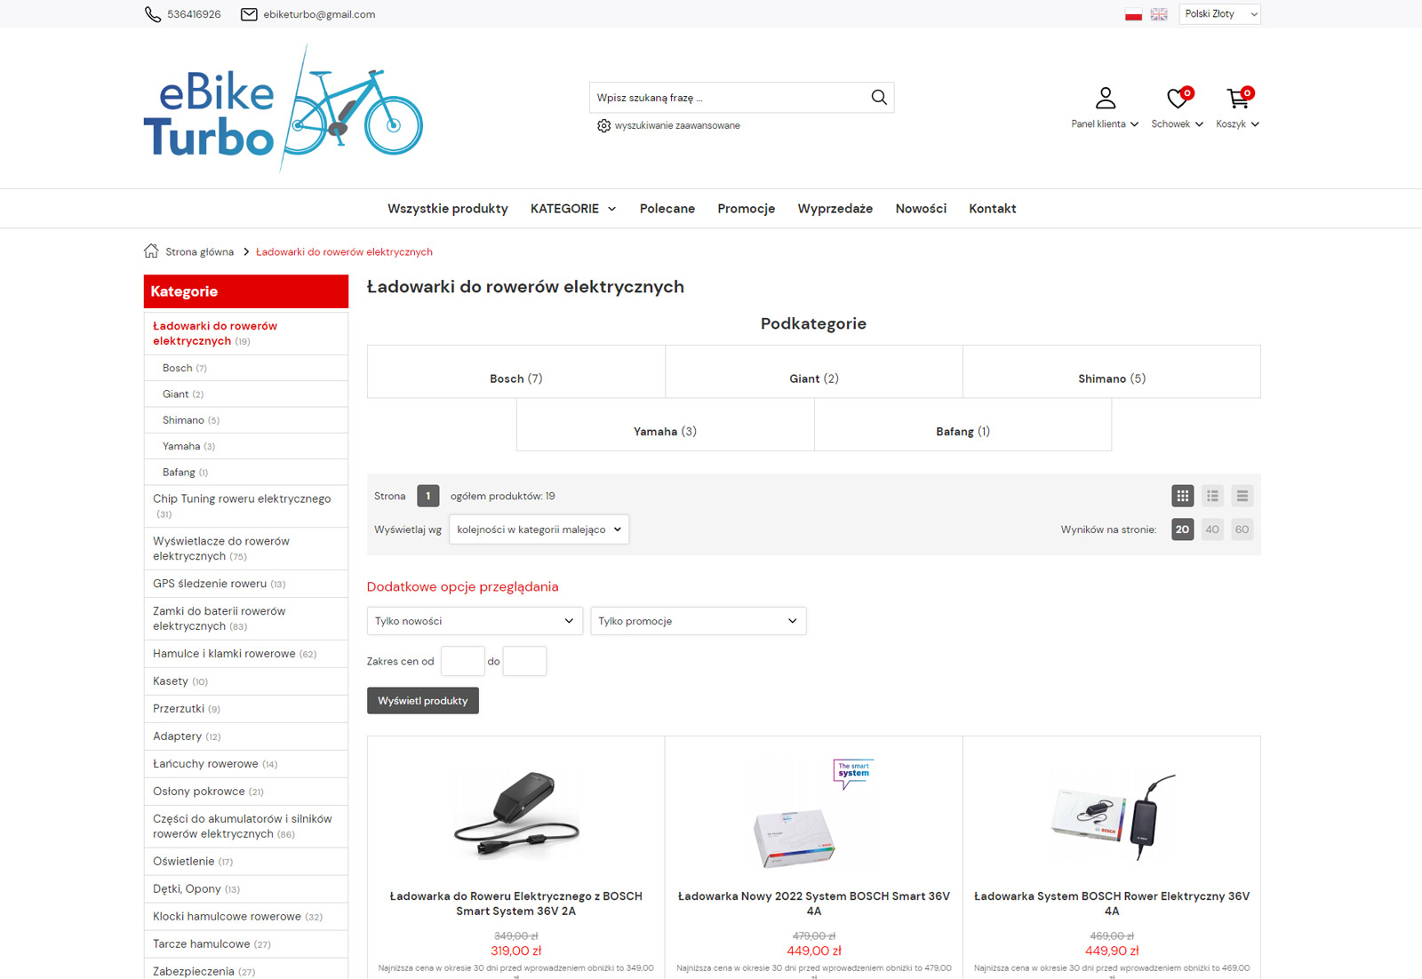The image size is (1422, 979).
Task: Expand the Tylko promocje filter dropdown
Action: [x=698, y=621]
